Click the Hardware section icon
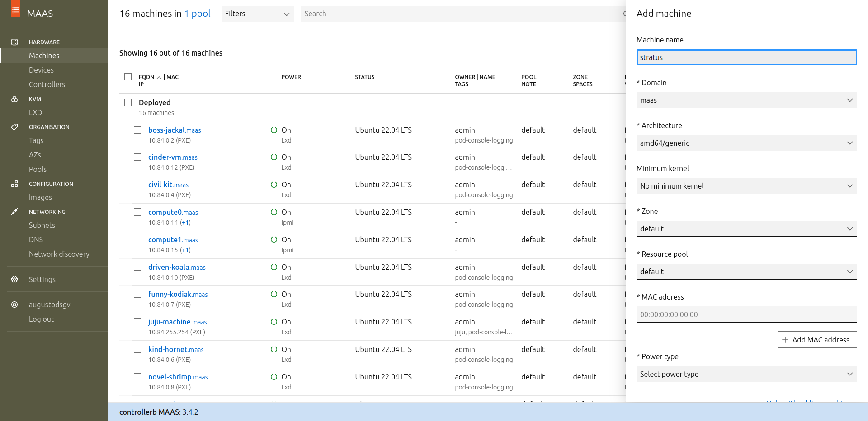This screenshot has width=868, height=421. pos(14,42)
